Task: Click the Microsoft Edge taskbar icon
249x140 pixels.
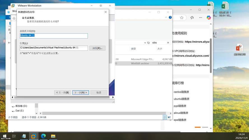Action: 43,136
